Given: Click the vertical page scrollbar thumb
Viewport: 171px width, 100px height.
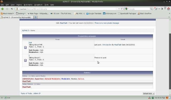Looking at the screenshot, I should point(170,61).
